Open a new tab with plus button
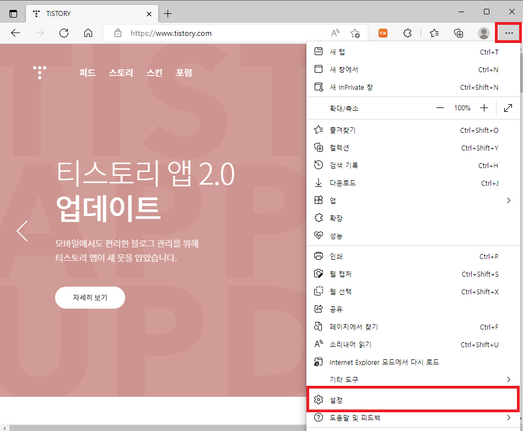The image size is (523, 431). coord(168,14)
